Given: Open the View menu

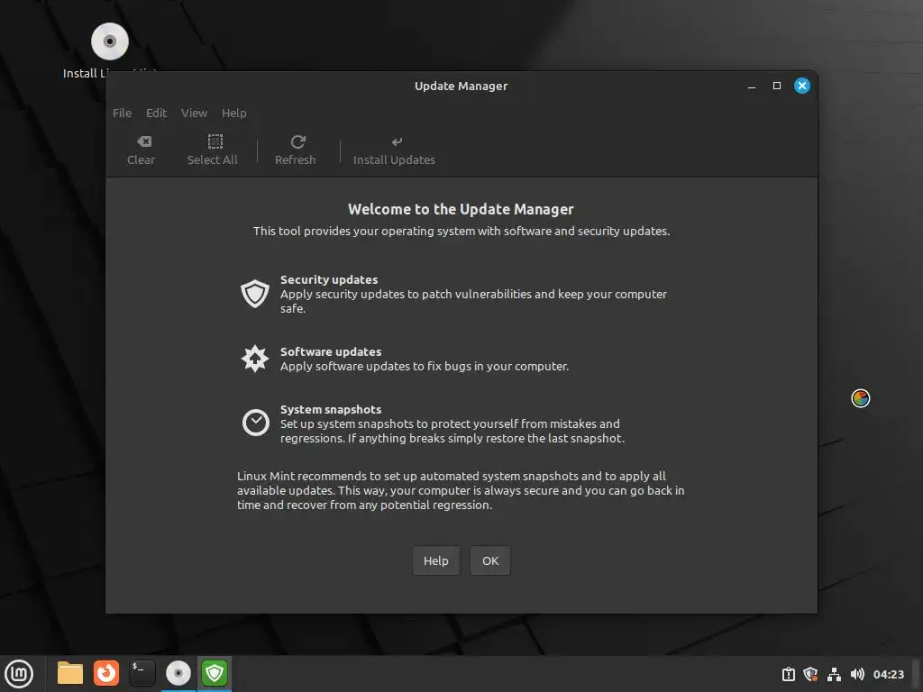Looking at the screenshot, I should (x=195, y=113).
